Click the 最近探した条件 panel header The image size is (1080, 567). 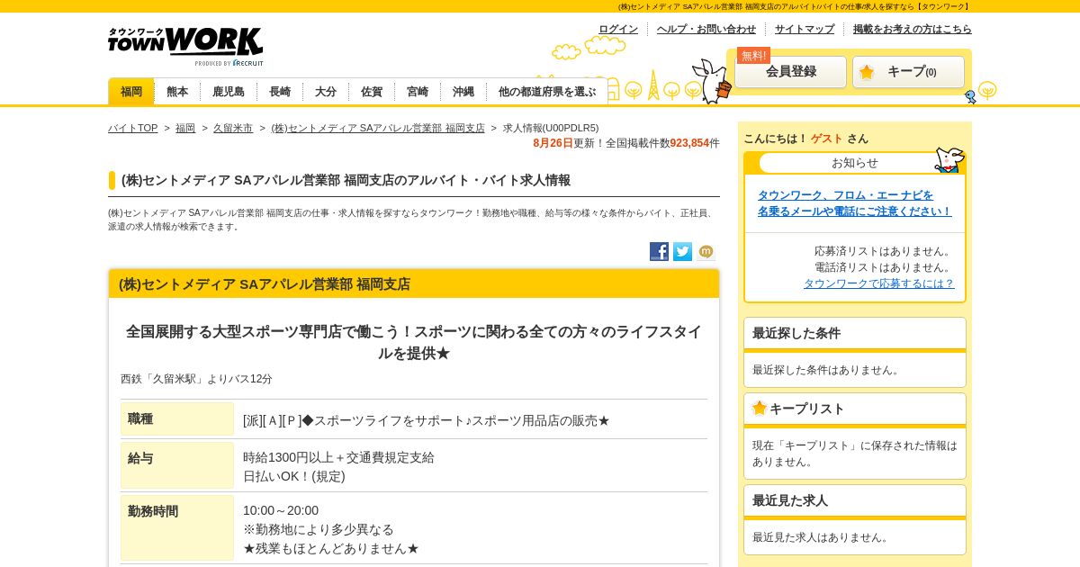(x=855, y=333)
